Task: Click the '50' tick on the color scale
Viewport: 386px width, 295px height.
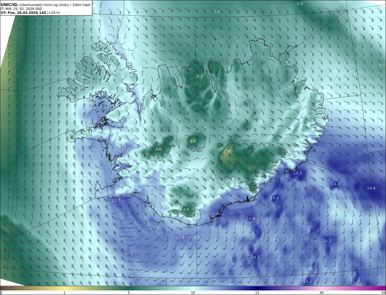Action: click(383, 293)
